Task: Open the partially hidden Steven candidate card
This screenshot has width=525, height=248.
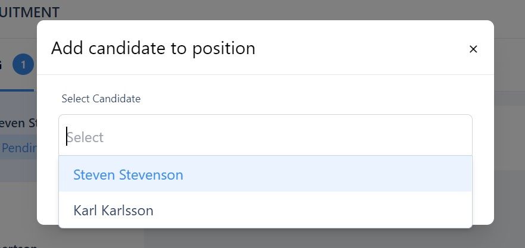Action: click(18, 123)
